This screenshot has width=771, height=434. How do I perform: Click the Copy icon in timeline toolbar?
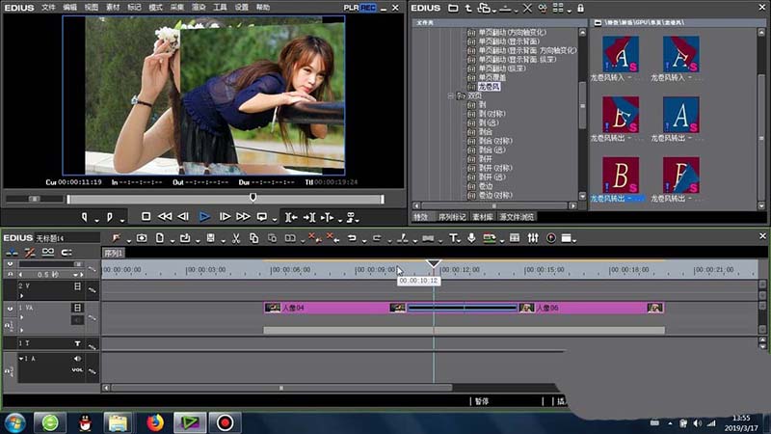click(253, 238)
